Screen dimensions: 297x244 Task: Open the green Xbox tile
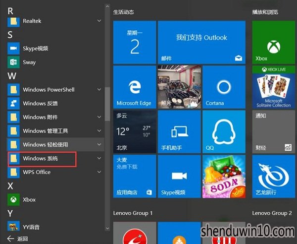pyautogui.click(x=274, y=42)
